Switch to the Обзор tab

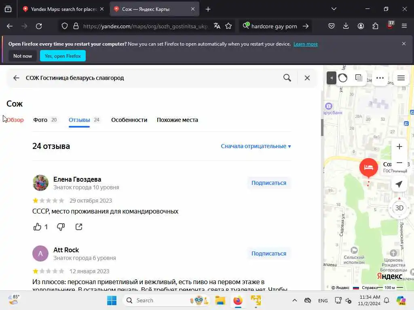(15, 120)
